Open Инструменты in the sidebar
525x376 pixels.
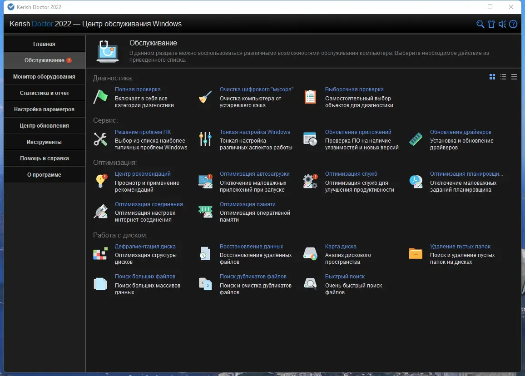(44, 142)
